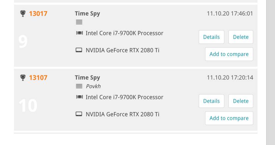
Task: Click the CPU chip icon in result 10
Action: 79,97
